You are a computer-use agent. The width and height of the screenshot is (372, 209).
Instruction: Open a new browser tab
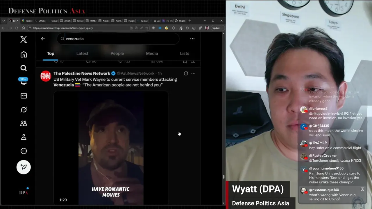[x=190, y=21]
